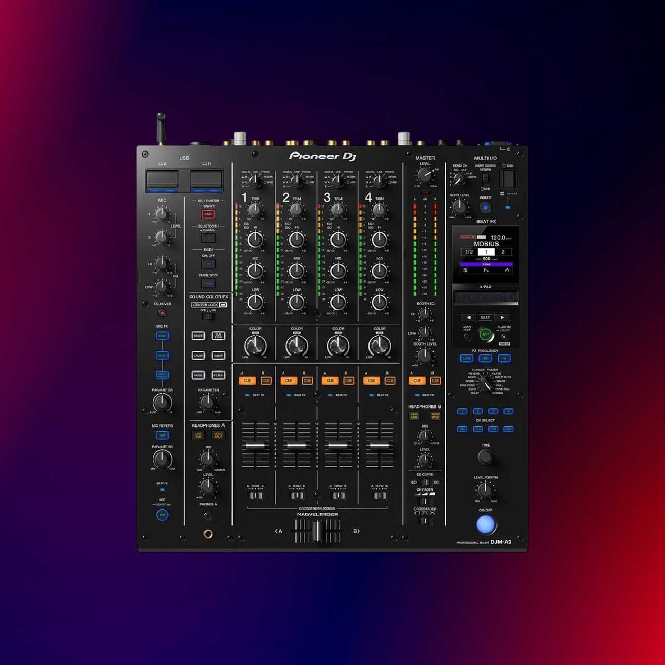Click the channel 2 HI EQ knob
The image size is (665, 665).
297,240
